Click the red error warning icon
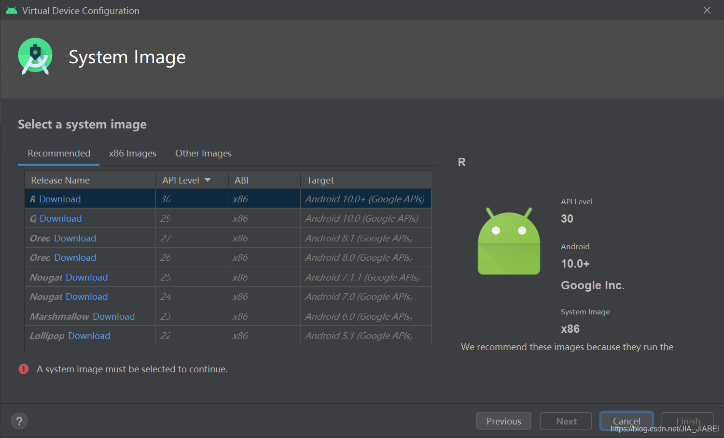The width and height of the screenshot is (724, 438). click(x=24, y=369)
